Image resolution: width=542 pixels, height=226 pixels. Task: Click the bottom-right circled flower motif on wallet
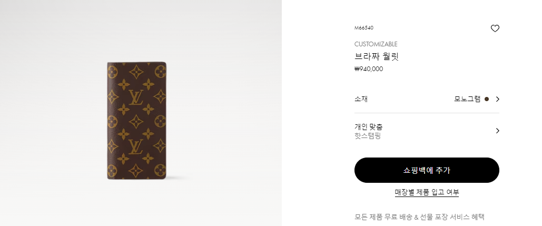pos(160,170)
